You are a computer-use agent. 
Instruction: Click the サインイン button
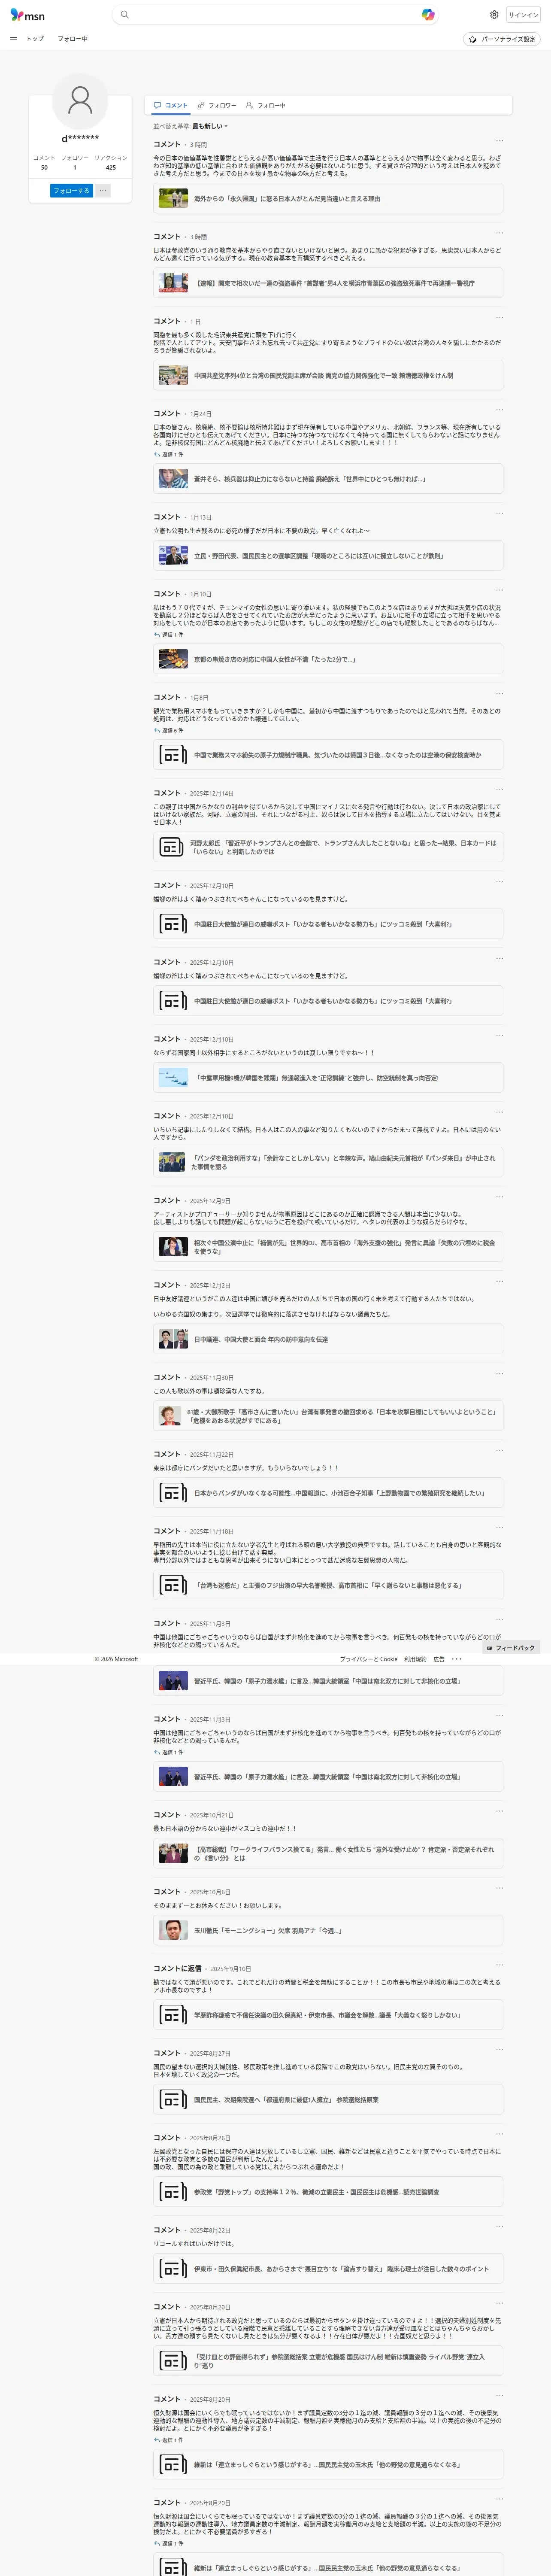point(523,15)
